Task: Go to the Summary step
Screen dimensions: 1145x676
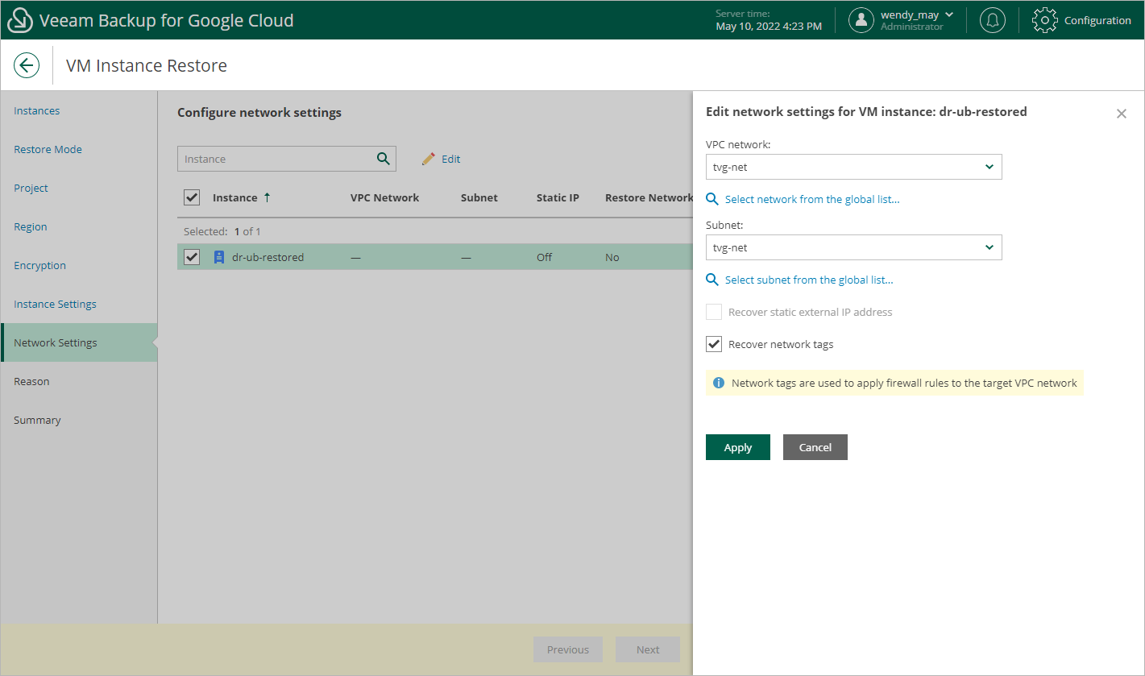Action: 37,420
